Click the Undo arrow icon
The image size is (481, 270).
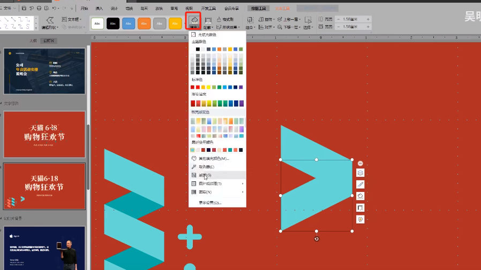[x=54, y=8]
